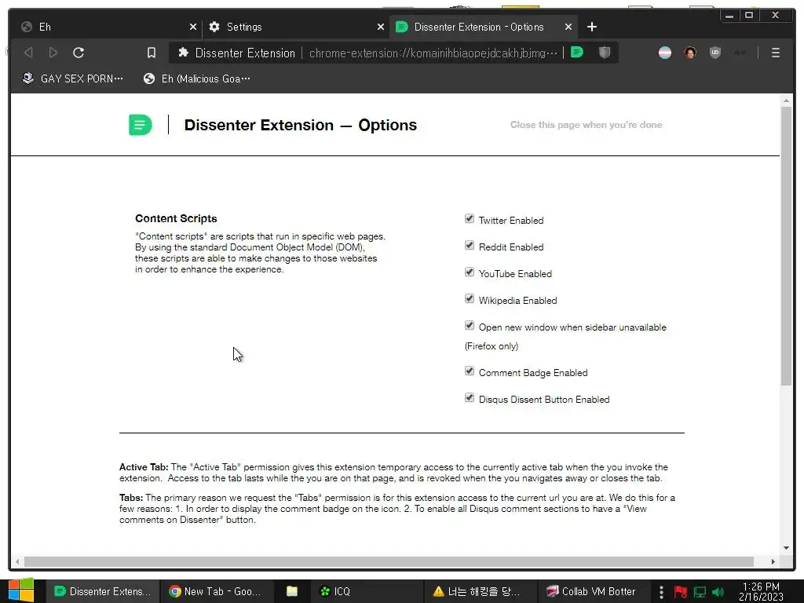
Task: Toggle the YouTube Enabled checkbox
Action: point(470,272)
